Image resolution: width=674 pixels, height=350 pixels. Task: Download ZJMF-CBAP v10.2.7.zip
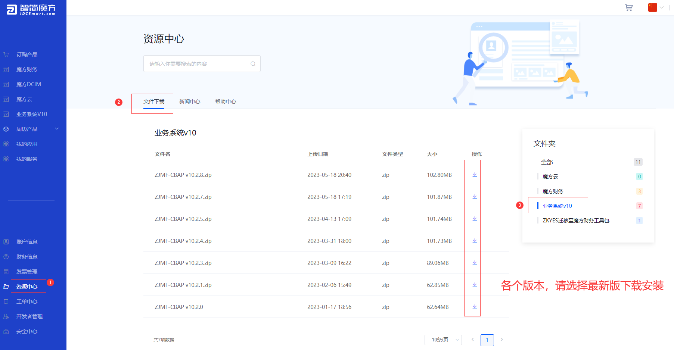[475, 197]
